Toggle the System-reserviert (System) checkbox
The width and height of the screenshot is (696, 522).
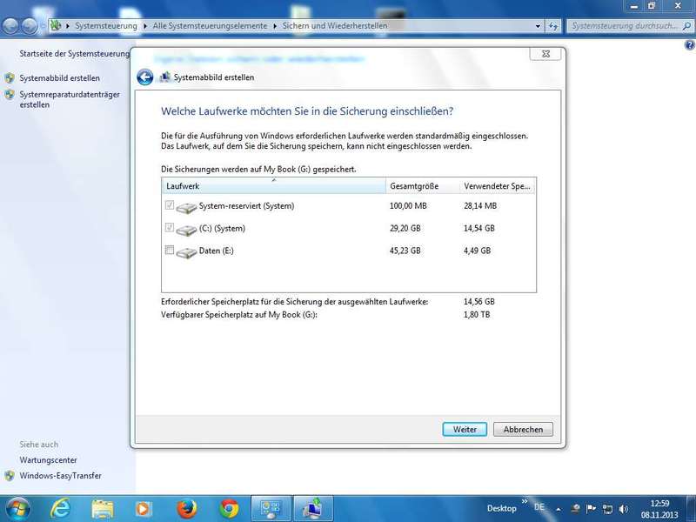pyautogui.click(x=169, y=205)
